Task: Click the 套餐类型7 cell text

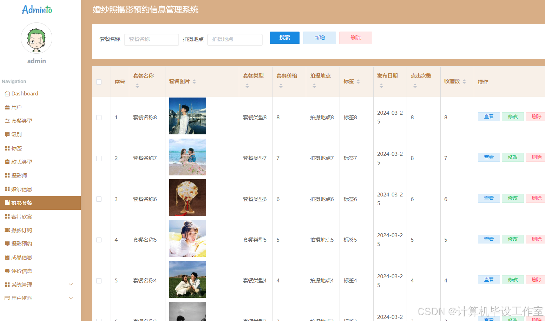Action: point(255,158)
